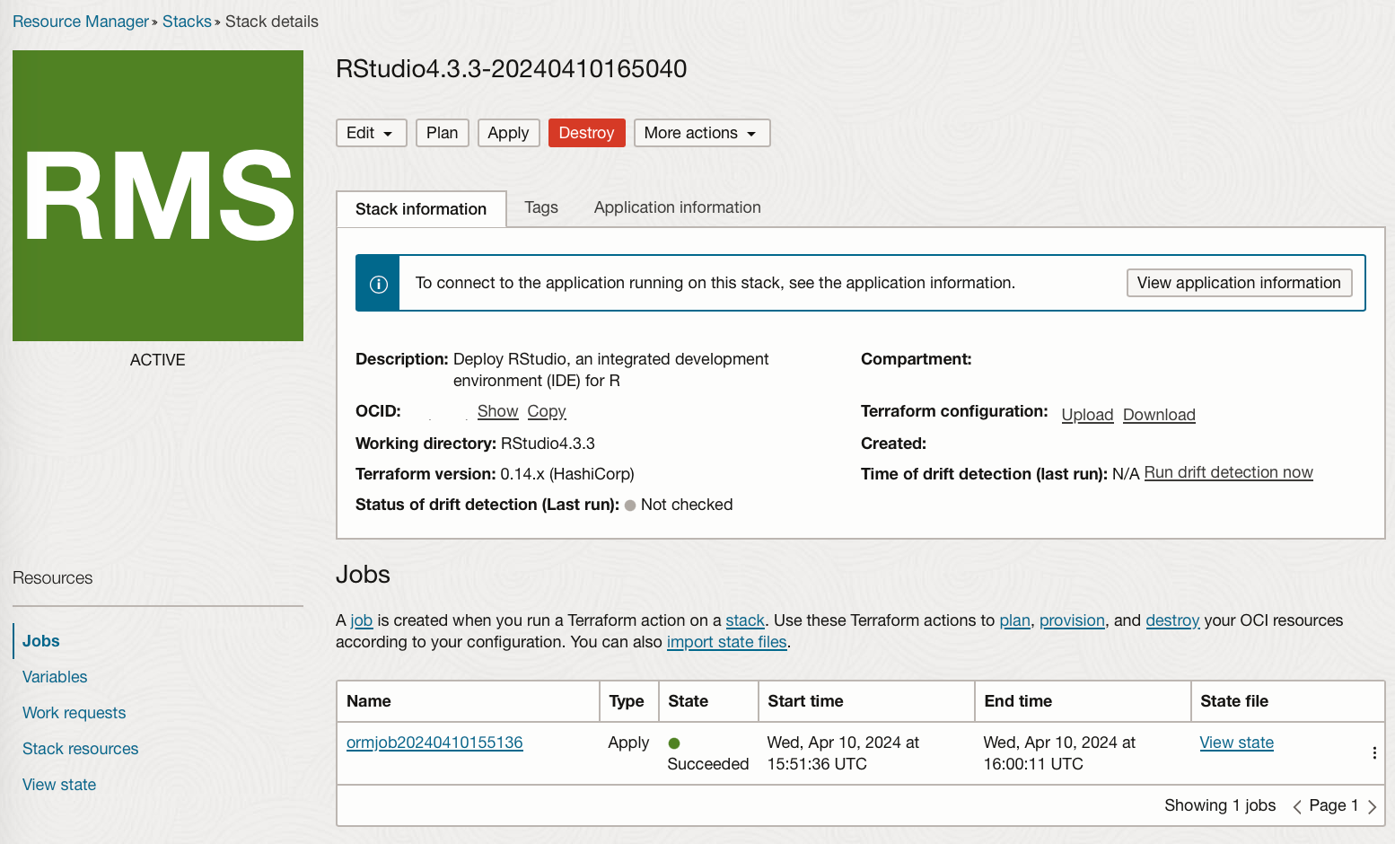This screenshot has height=844, width=1395.
Task: Click the Terraform version '0.14.x (HashiCorp)' value
Action: [567, 474]
